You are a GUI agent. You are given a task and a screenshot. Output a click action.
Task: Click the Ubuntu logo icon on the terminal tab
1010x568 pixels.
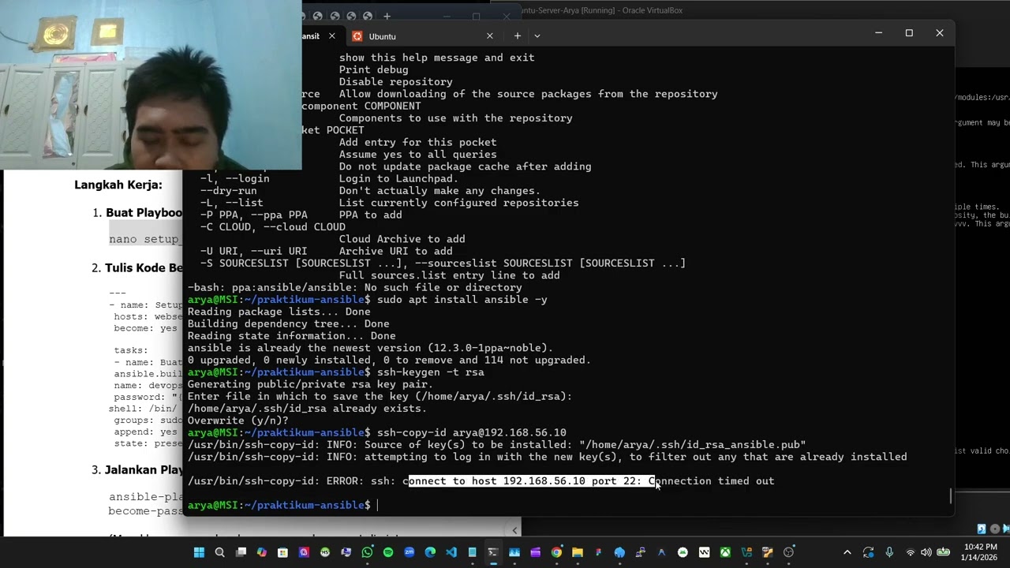[x=357, y=36]
